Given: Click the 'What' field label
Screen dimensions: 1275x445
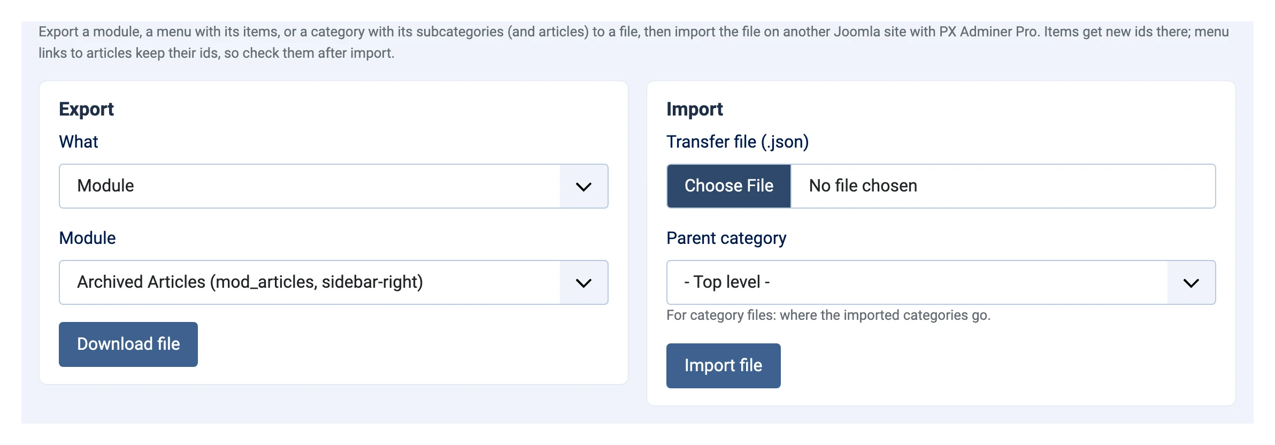Looking at the screenshot, I should click(x=79, y=142).
